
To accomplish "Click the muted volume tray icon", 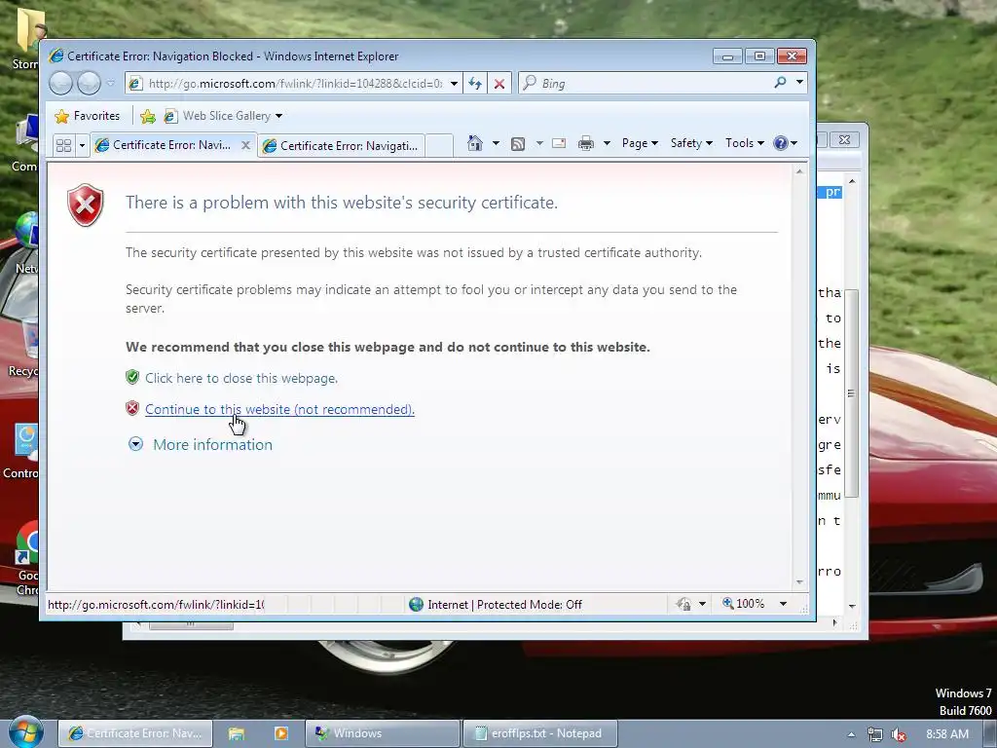I will point(899,734).
